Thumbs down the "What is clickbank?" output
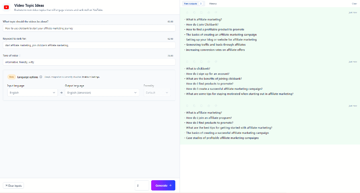 216,62
